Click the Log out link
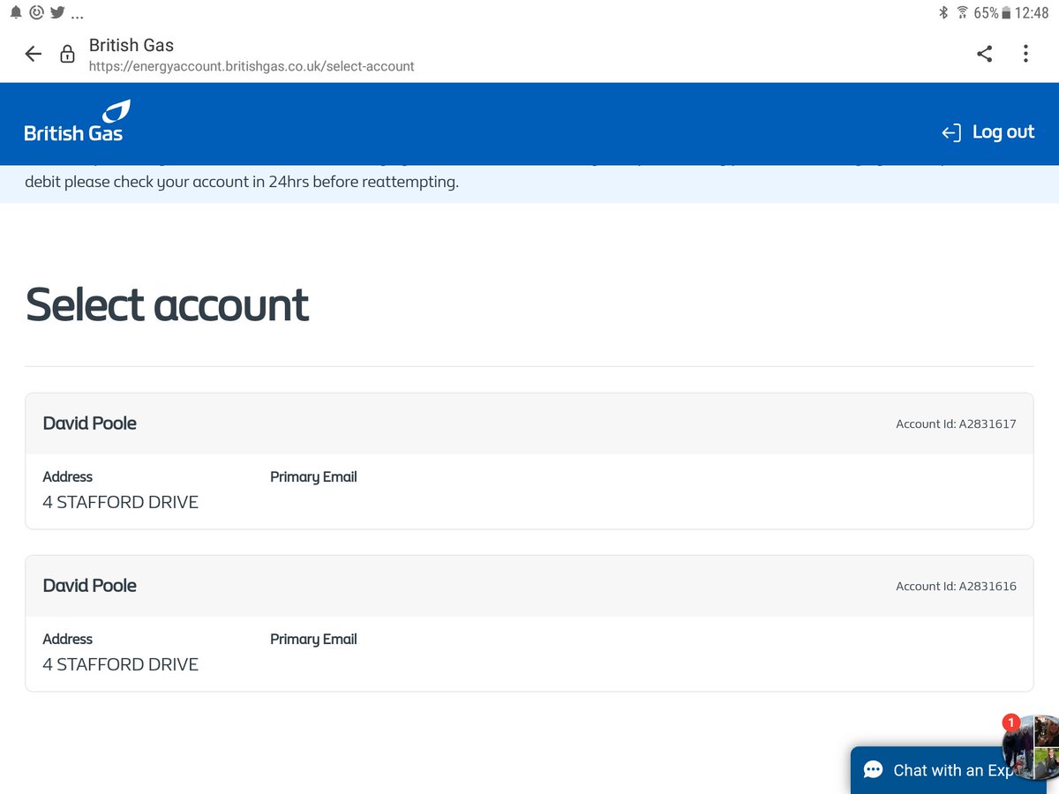 tap(988, 132)
